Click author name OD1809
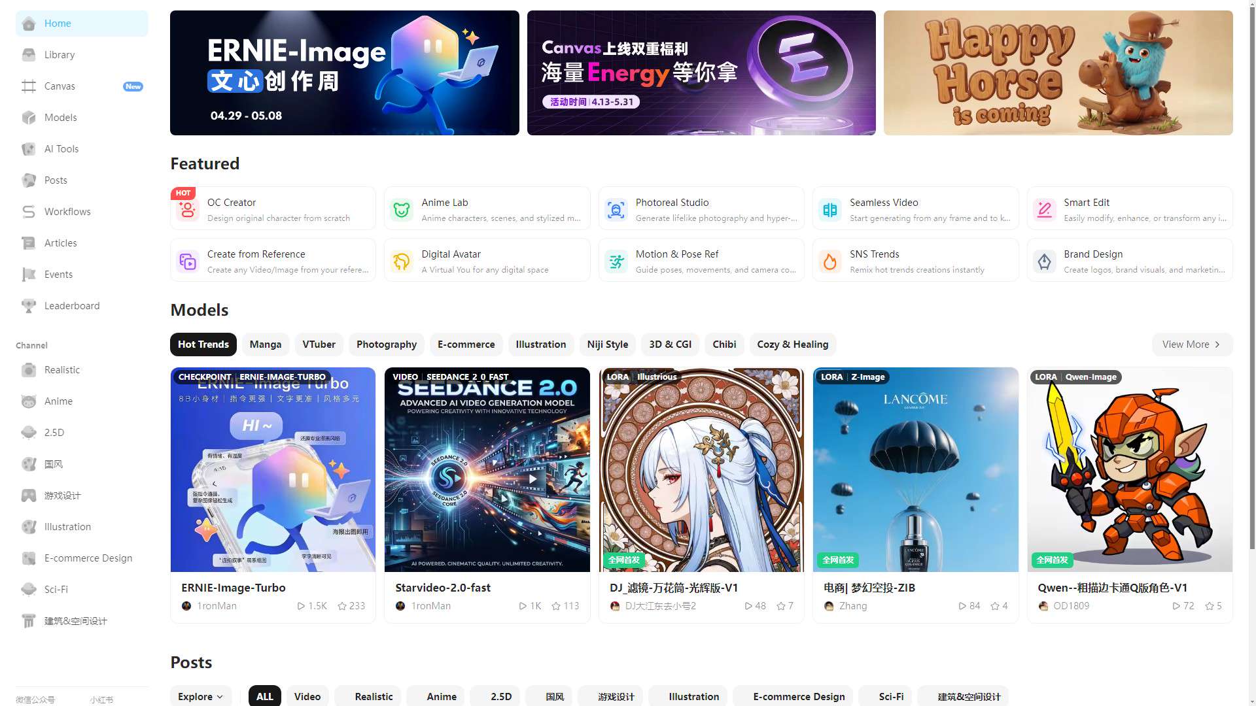 [1072, 606]
